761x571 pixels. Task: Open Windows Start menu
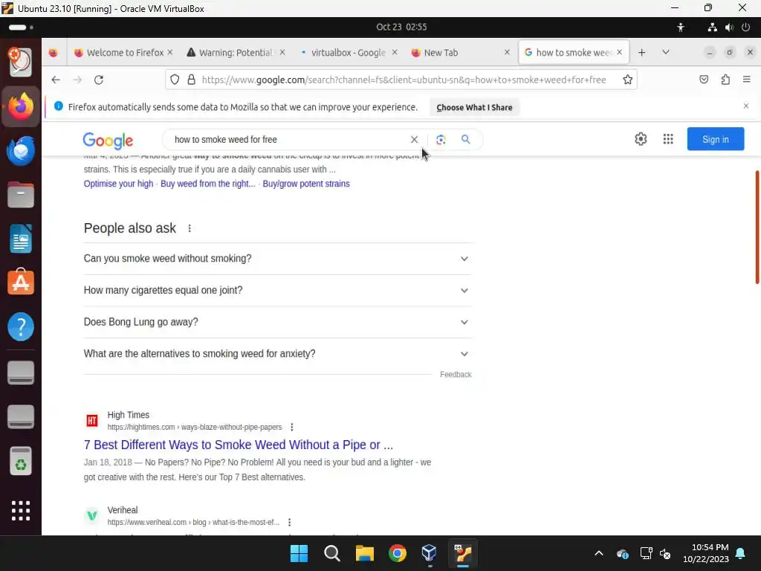299,553
